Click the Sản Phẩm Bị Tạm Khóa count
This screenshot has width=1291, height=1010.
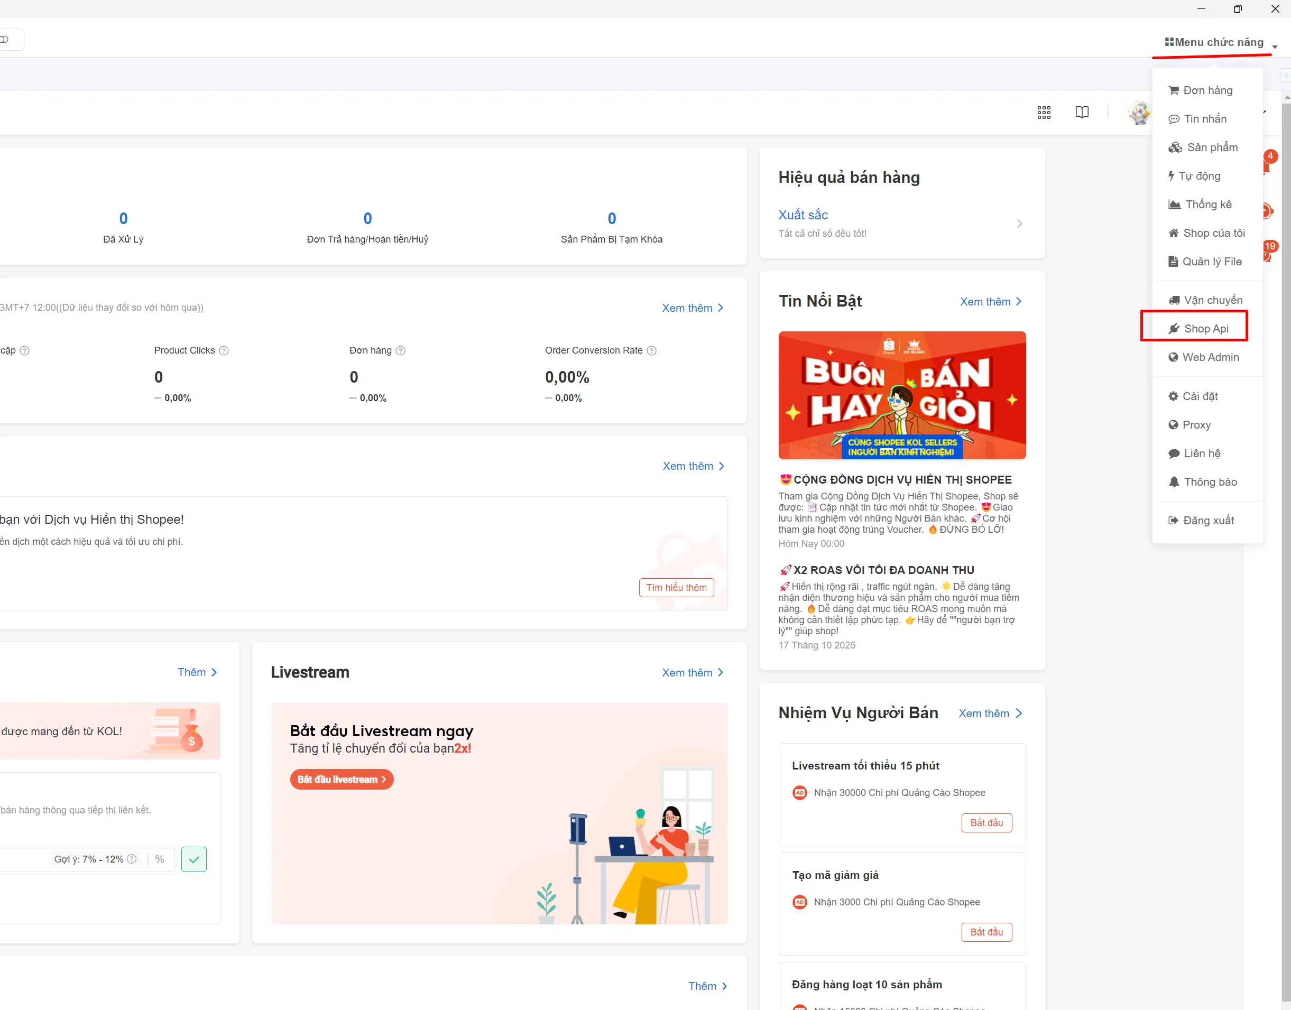click(x=612, y=219)
